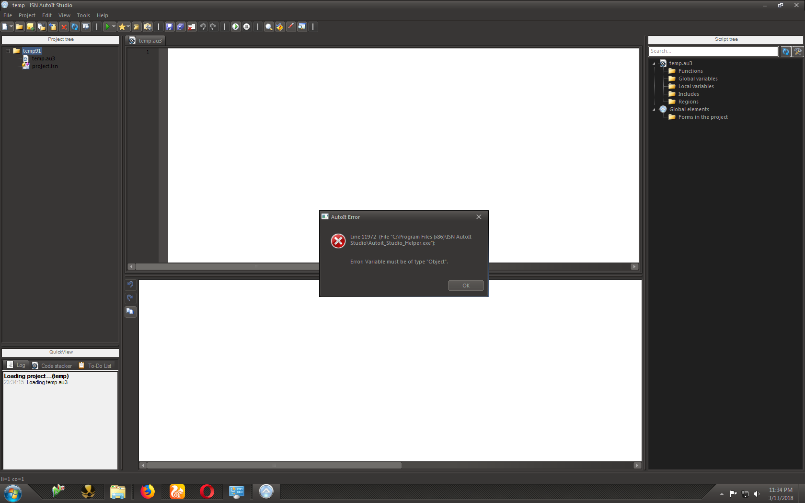Click the blue refresh arrows toolbar icon
The width and height of the screenshot is (805, 503).
coord(75,27)
